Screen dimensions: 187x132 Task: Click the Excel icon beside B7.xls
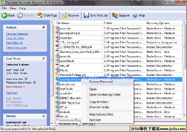pyautogui.click(x=58, y=107)
